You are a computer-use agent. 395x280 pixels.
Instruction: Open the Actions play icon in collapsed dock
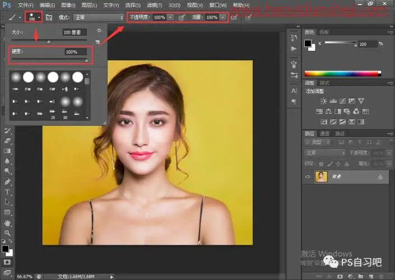click(294, 49)
